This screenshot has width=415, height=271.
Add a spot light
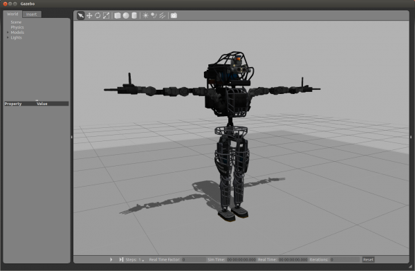click(x=154, y=16)
